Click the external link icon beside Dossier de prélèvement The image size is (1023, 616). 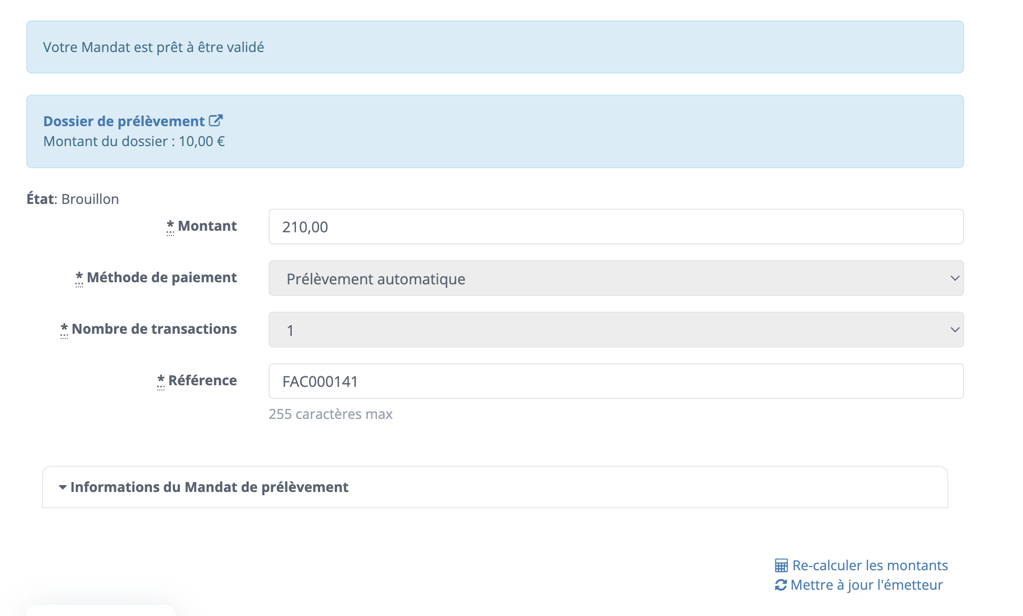(x=216, y=121)
